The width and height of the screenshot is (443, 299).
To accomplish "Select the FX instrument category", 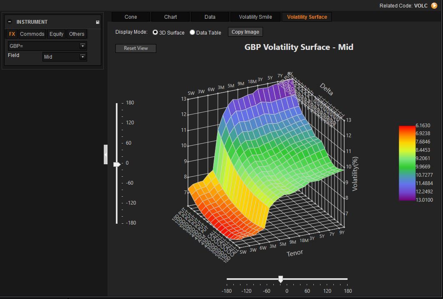I will coord(12,34).
